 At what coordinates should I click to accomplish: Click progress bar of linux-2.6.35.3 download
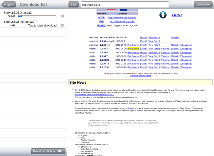[x=37, y=16]
